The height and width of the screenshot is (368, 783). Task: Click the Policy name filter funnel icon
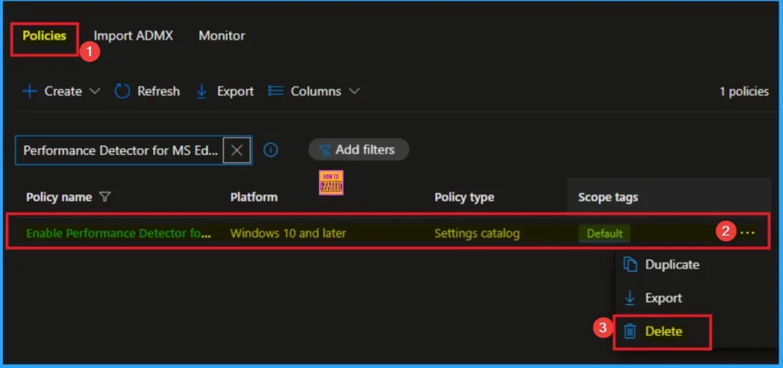coord(104,197)
